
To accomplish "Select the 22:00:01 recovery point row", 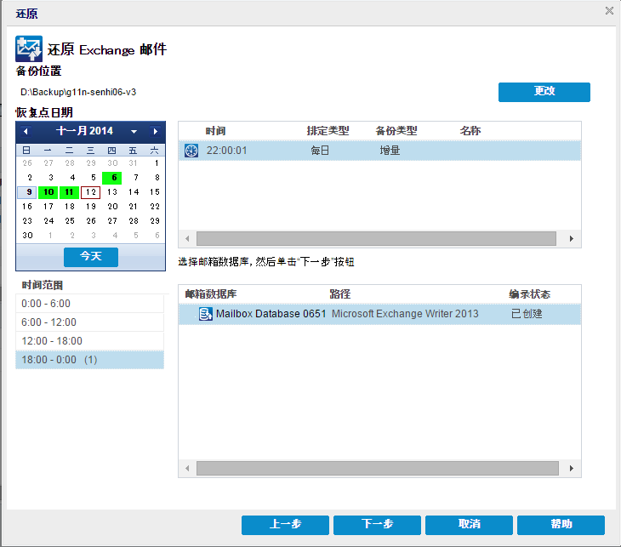I will click(379, 151).
